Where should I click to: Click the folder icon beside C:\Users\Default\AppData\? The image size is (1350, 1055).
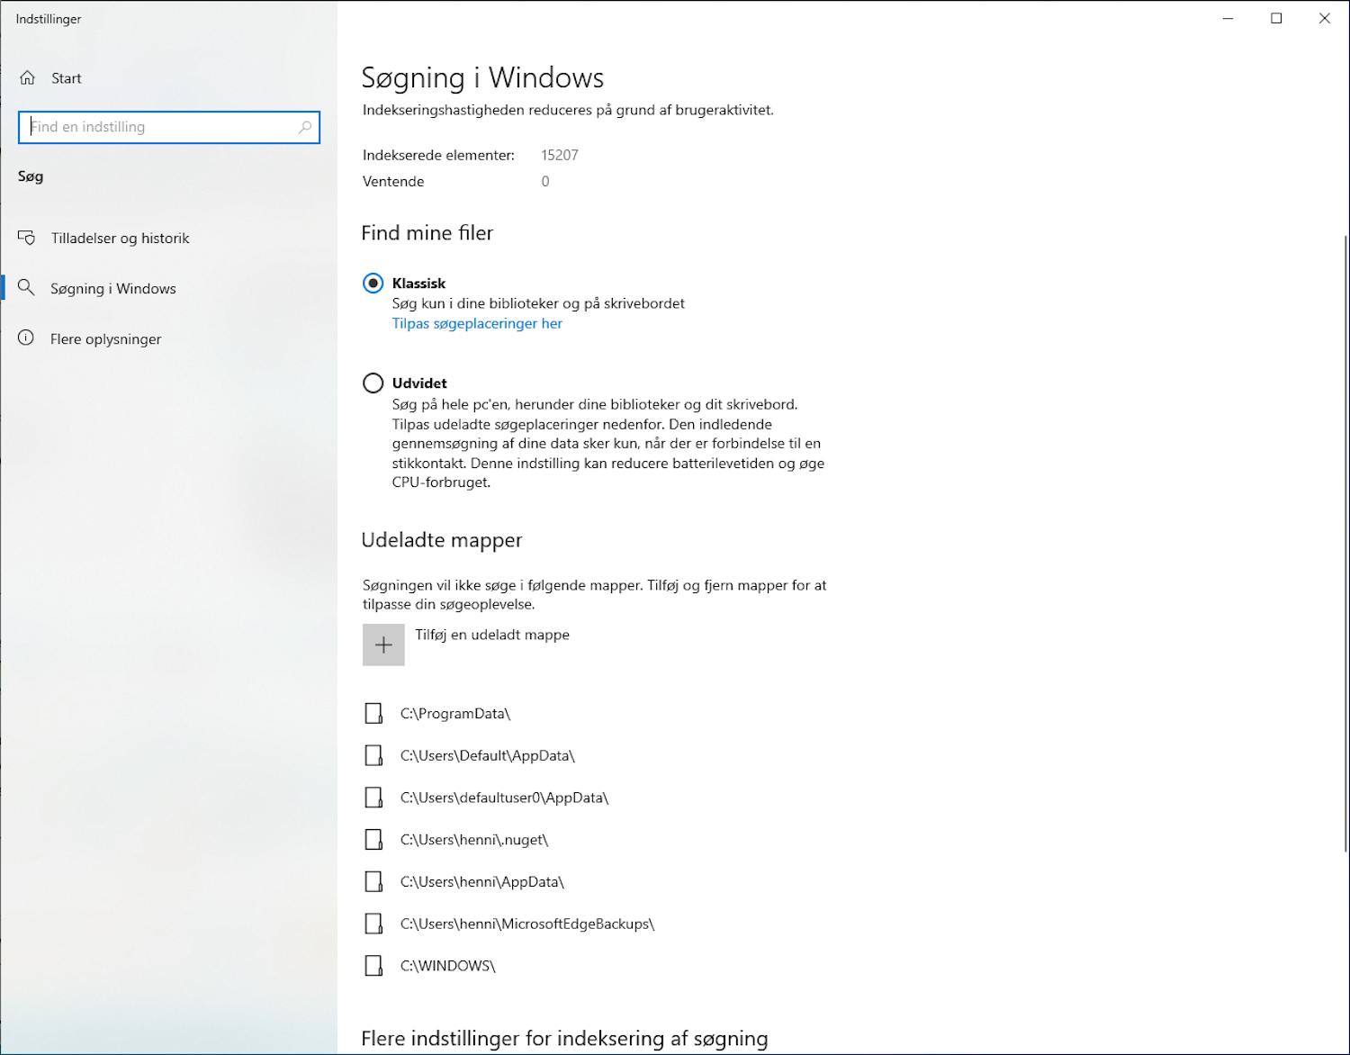coord(373,755)
